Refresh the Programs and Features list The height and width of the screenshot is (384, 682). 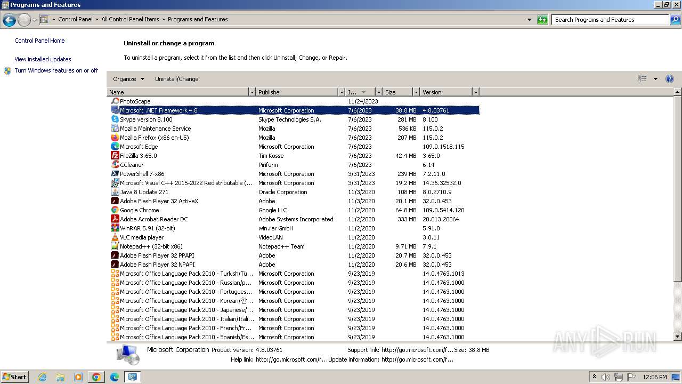click(x=542, y=20)
